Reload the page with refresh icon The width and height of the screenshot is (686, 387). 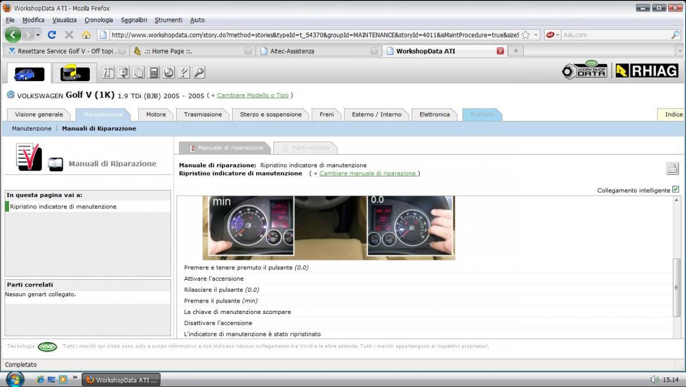point(51,35)
